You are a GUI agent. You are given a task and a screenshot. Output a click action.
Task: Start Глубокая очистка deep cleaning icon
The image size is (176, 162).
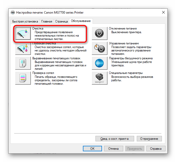23,49
